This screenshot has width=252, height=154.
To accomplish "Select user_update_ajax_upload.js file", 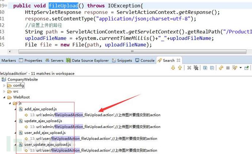I will click(47, 144).
